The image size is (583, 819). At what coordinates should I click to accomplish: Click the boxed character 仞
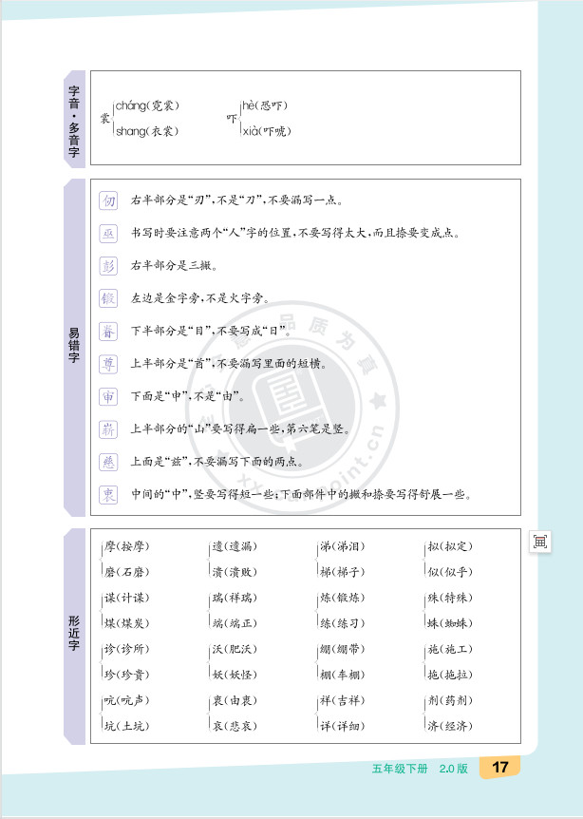(x=109, y=201)
